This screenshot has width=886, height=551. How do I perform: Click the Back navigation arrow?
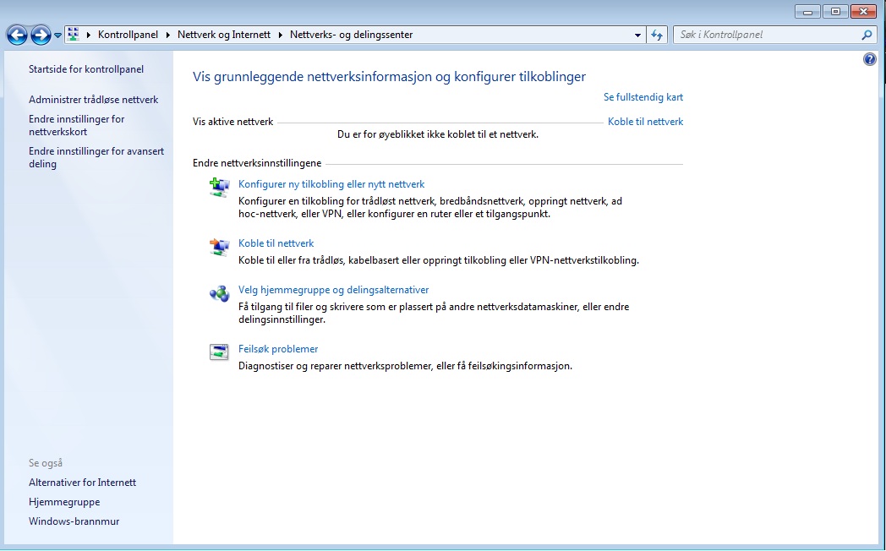[17, 35]
